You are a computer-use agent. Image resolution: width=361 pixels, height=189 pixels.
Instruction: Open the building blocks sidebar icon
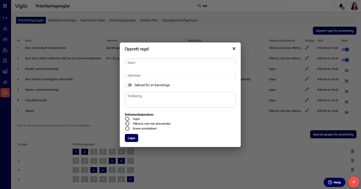[5, 39]
